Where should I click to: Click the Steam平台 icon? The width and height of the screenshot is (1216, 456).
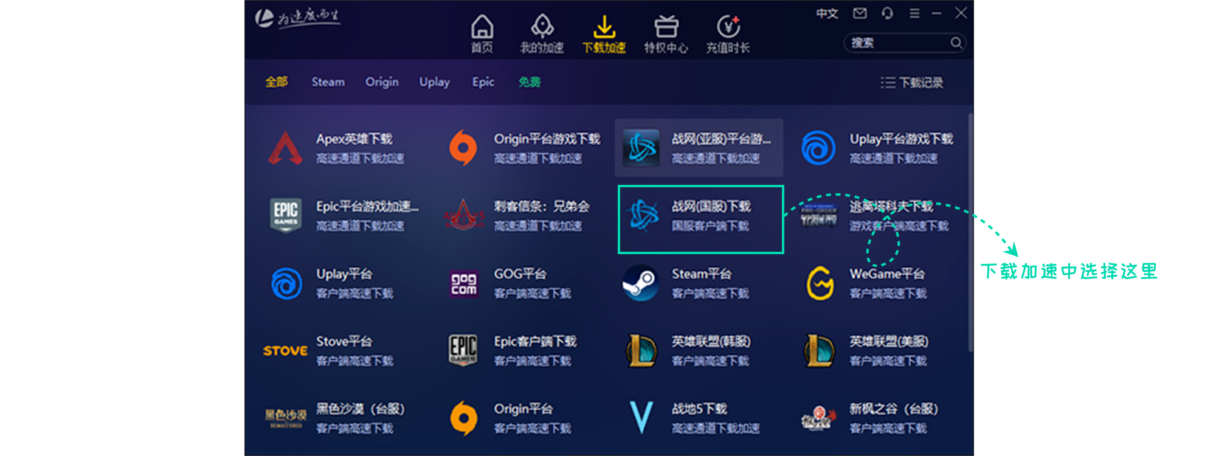click(641, 283)
